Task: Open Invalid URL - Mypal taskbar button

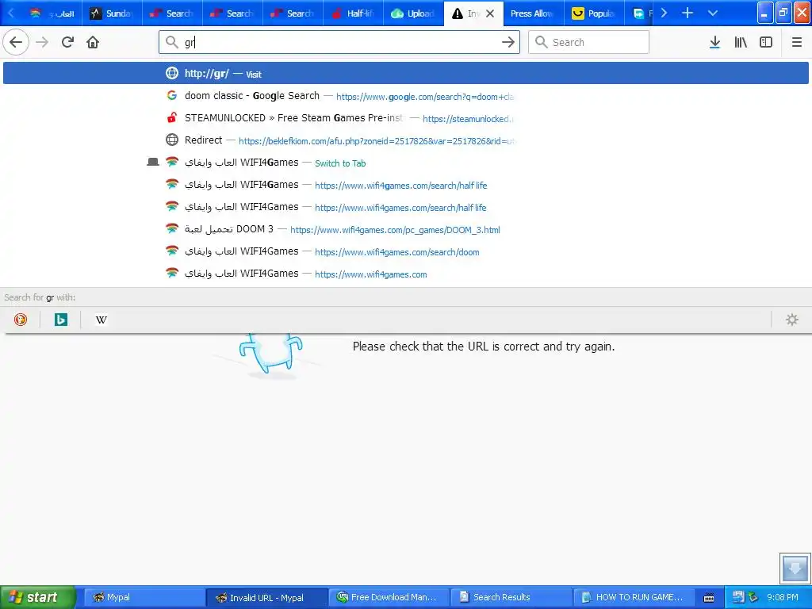Action: tap(266, 597)
